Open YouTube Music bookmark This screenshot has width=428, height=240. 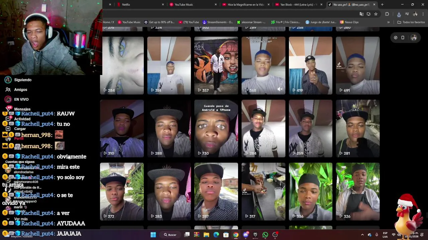[x=129, y=22]
